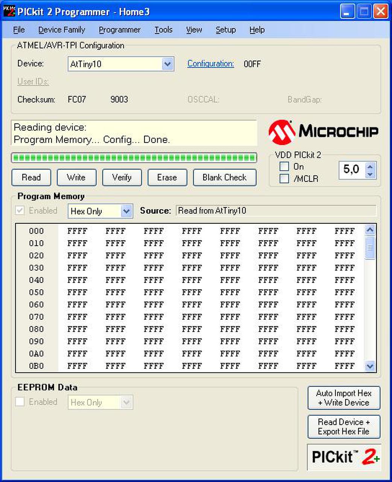Viewport: 392px width, 482px height.
Task: Click program memory scrollbar up arrow
Action: pyautogui.click(x=370, y=230)
